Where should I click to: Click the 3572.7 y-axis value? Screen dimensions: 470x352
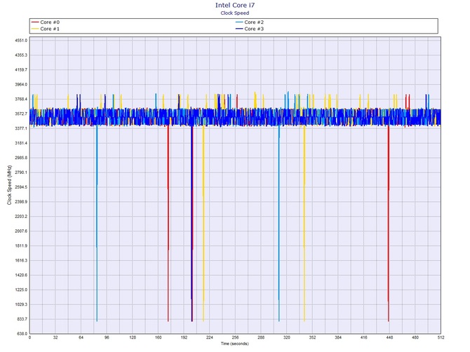pos(21,114)
